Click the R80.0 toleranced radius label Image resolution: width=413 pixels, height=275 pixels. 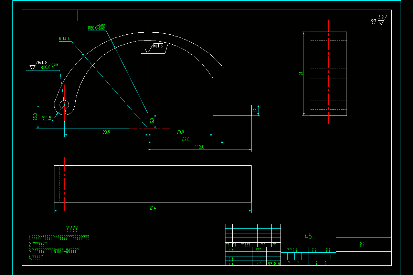97,27
